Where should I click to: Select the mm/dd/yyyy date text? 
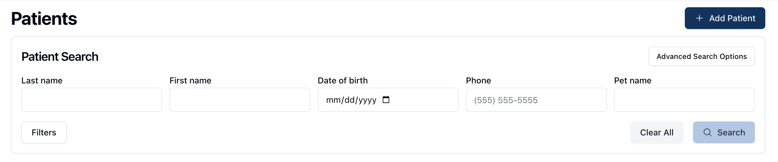(x=351, y=100)
